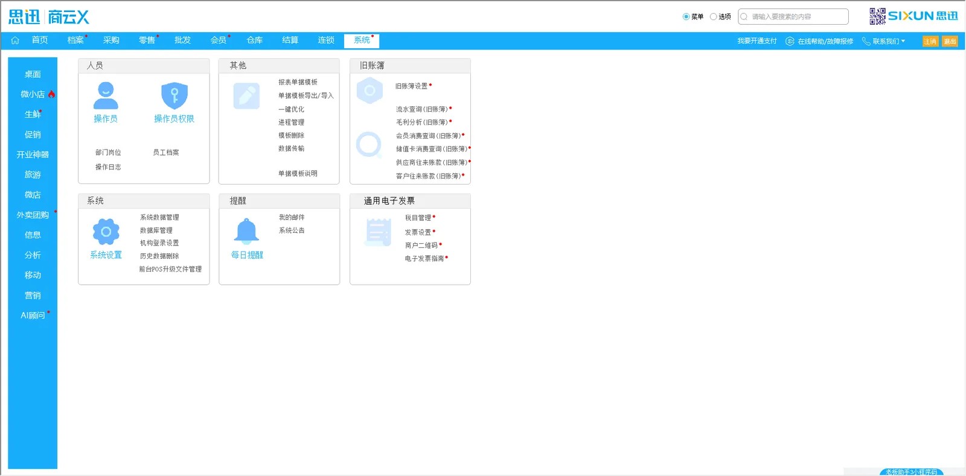Expand the 联系我们 dropdown arrow

(903, 41)
